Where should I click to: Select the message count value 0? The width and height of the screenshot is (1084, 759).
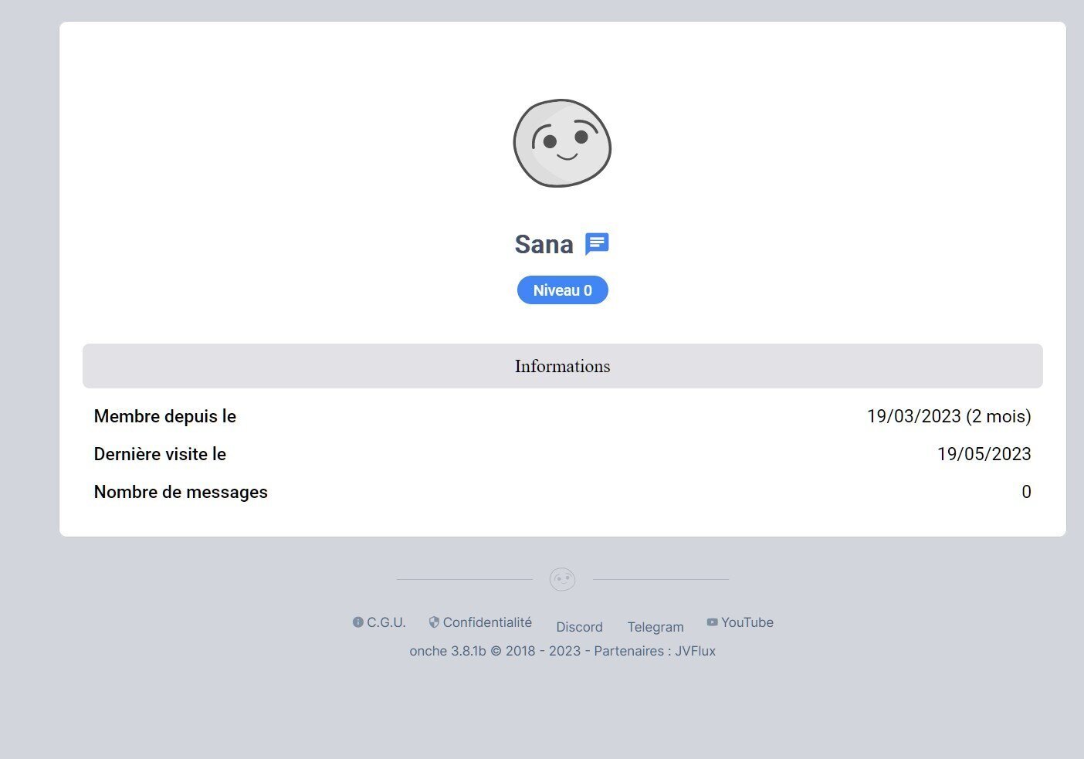(x=1026, y=492)
